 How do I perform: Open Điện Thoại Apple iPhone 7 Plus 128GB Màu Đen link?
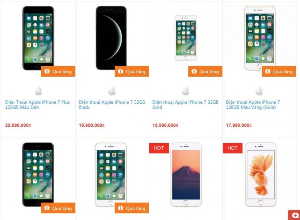click(x=37, y=105)
